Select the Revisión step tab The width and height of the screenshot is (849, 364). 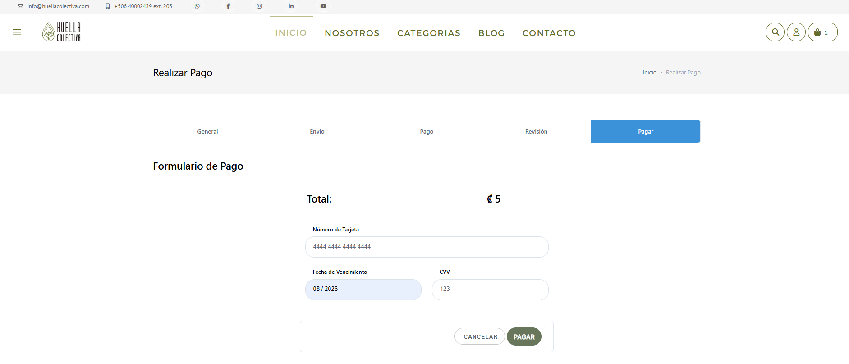click(536, 131)
